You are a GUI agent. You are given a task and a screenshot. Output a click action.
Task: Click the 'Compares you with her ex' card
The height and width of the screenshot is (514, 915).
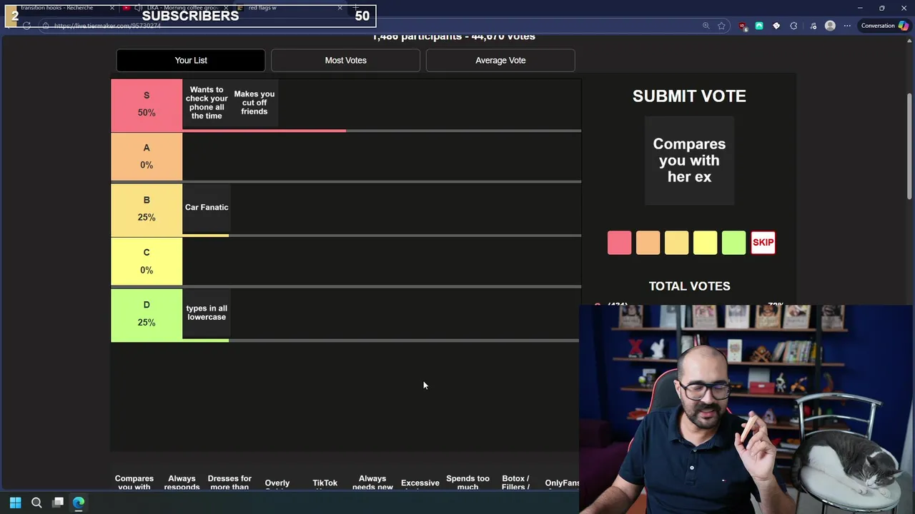pyautogui.click(x=689, y=161)
